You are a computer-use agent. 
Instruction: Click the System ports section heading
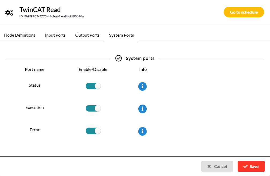pyautogui.click(x=140, y=58)
